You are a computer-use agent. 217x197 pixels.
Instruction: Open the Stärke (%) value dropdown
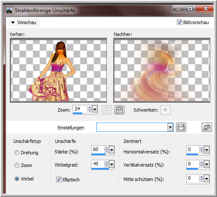112,150
